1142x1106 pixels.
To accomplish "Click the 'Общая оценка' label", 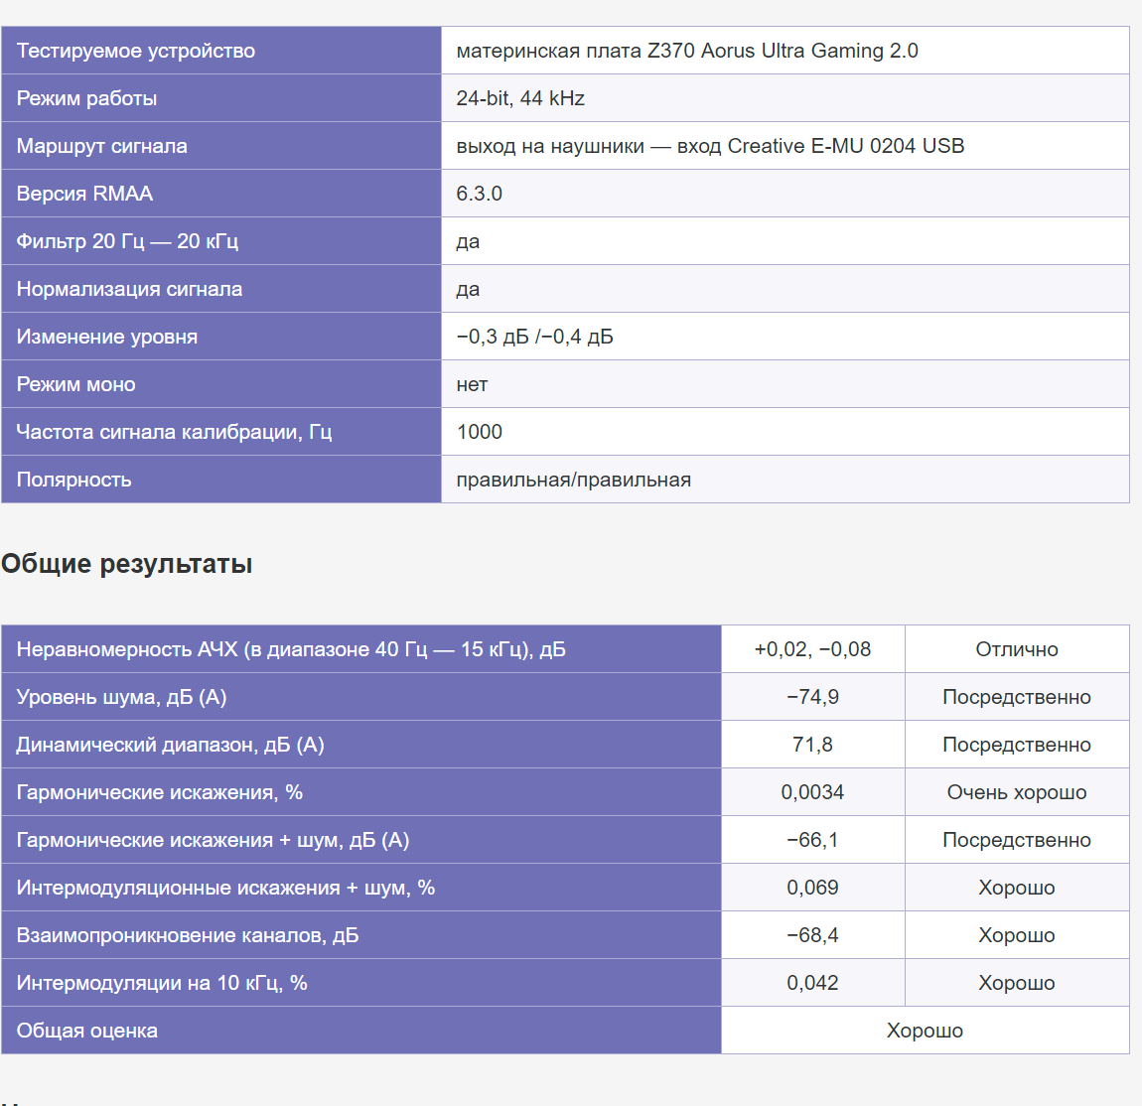I will coord(86,1031).
